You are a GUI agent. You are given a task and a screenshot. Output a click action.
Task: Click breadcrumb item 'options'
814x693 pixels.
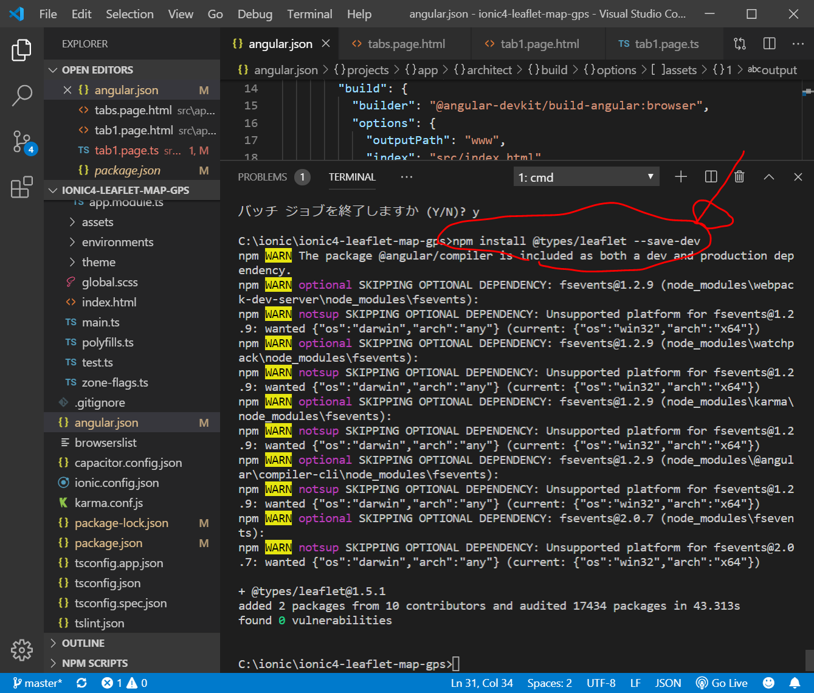click(610, 70)
